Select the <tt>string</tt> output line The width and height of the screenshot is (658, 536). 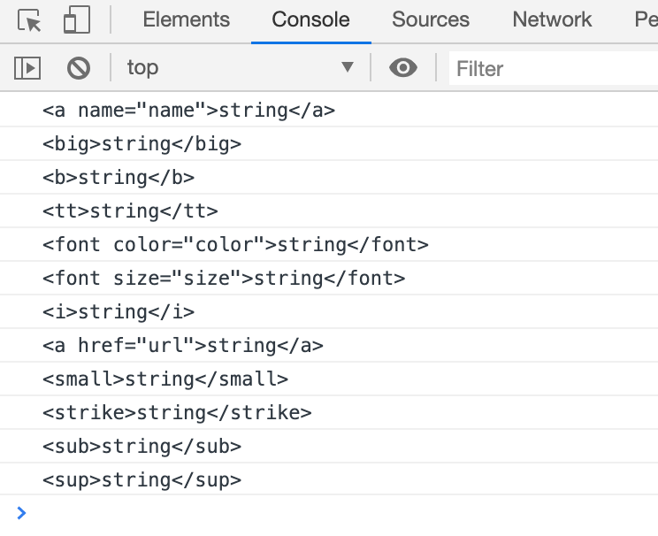point(329,211)
